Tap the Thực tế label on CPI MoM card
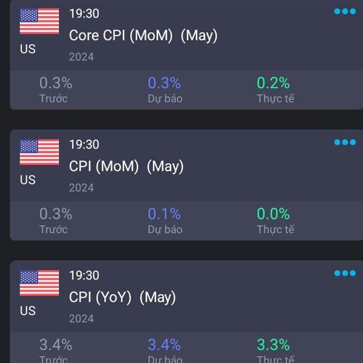The width and height of the screenshot is (363, 363). [275, 230]
